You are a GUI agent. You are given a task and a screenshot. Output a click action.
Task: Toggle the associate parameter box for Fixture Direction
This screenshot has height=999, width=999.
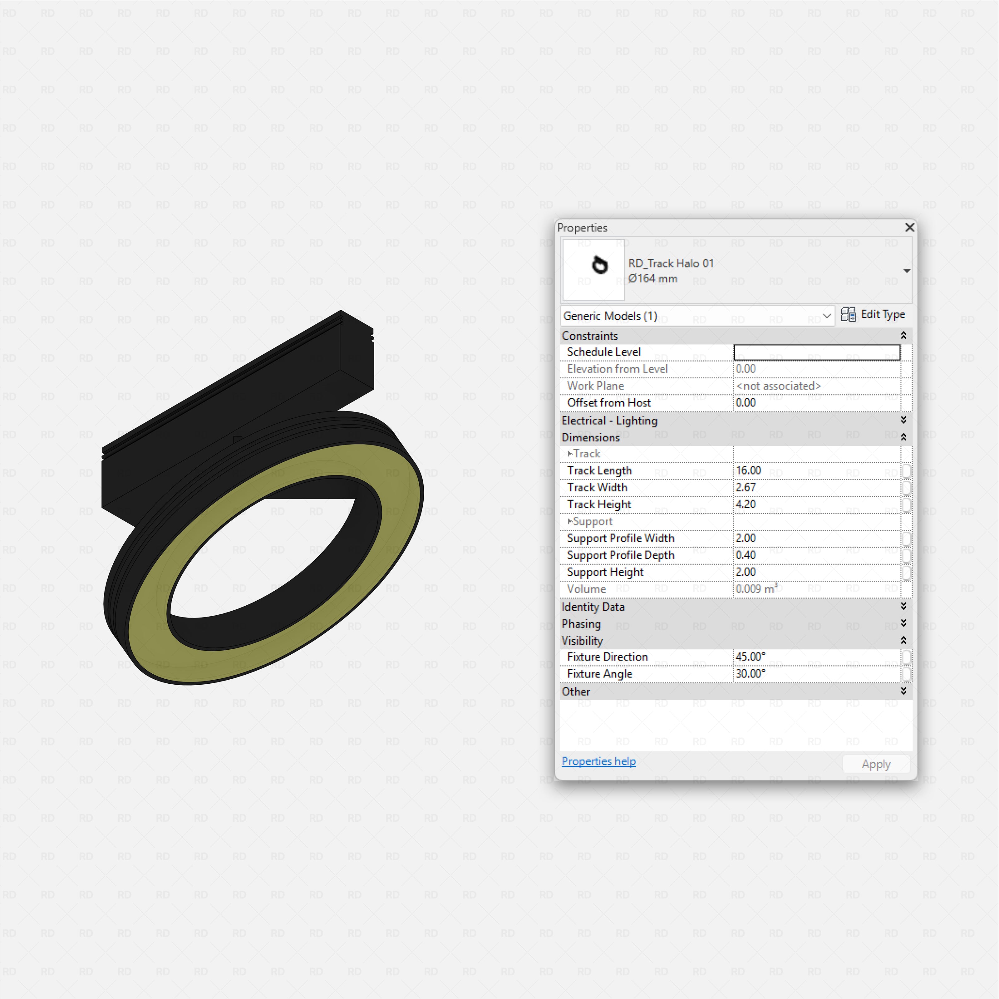[908, 657]
